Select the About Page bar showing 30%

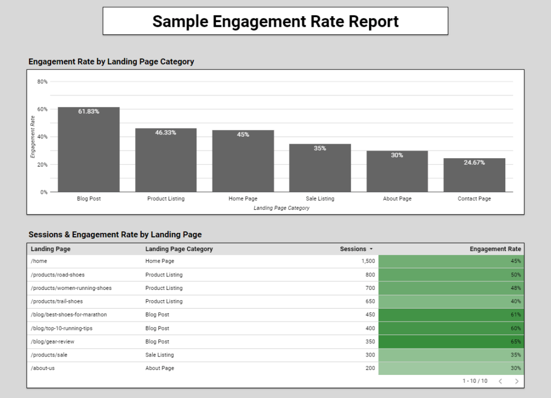[397, 172]
